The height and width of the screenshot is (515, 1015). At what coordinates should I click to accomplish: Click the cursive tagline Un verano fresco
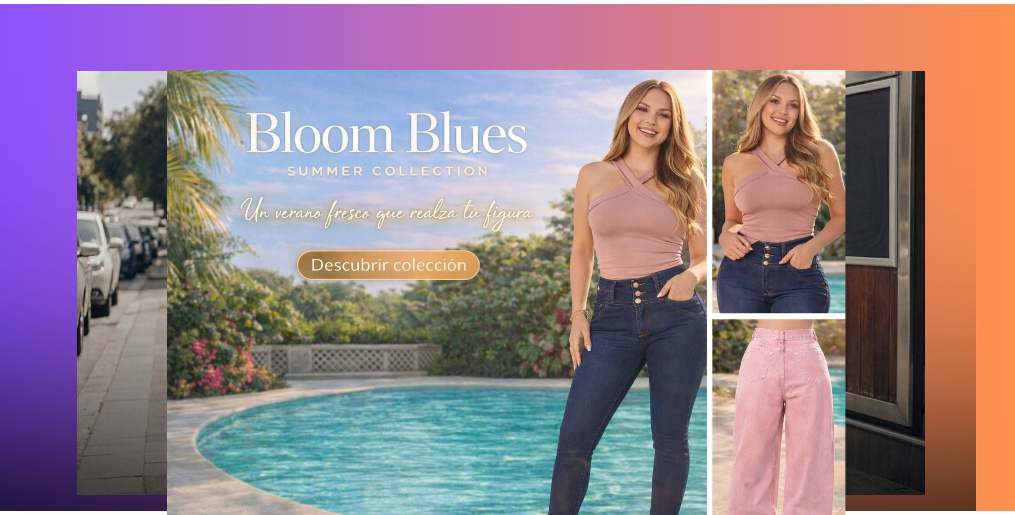(x=387, y=214)
